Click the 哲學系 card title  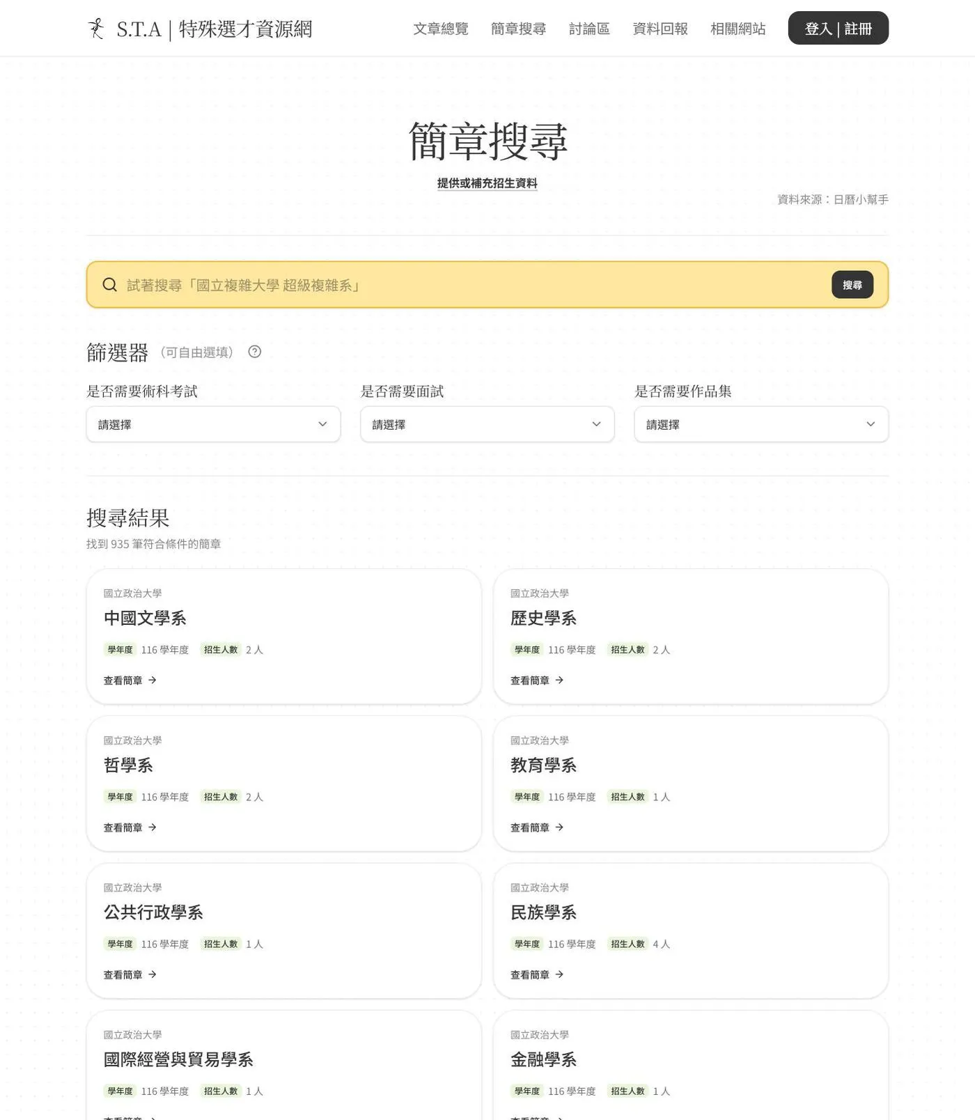128,765
